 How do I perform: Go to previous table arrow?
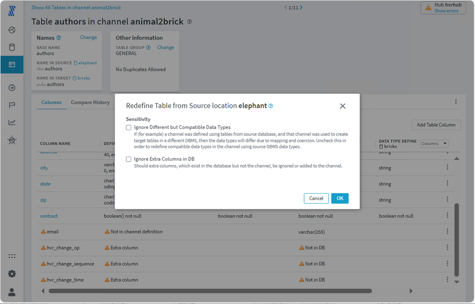pyautogui.click(x=286, y=7)
